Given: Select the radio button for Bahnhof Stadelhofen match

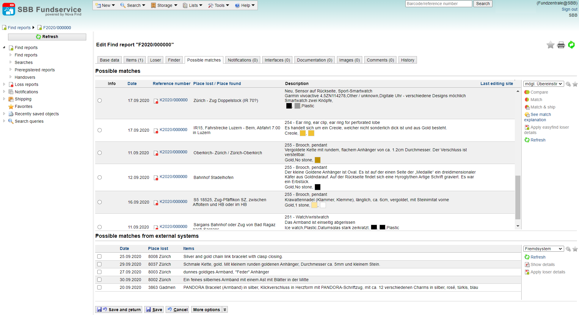Looking at the screenshot, I should point(100,177).
